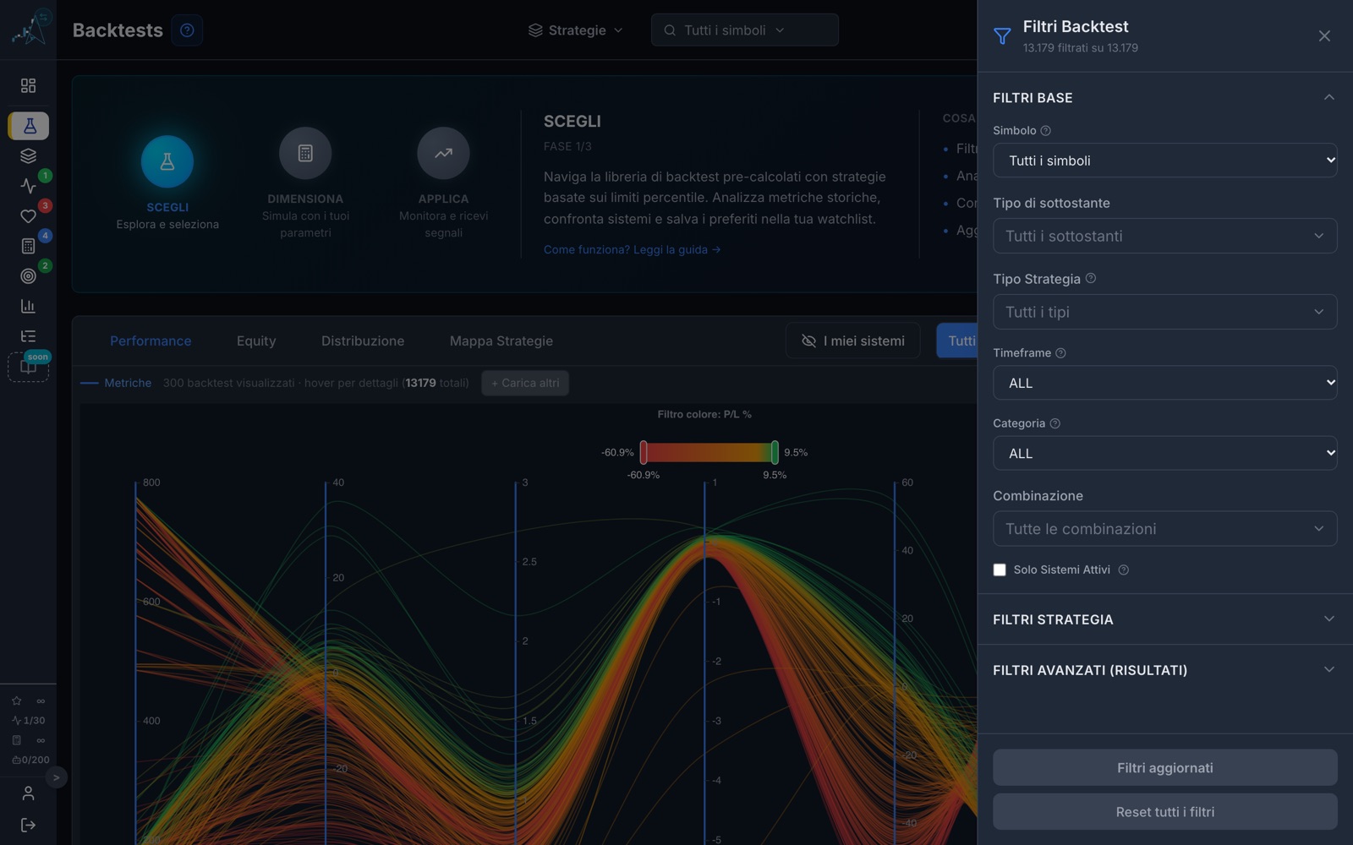The height and width of the screenshot is (845, 1353).
Task: Open the stacked layers sidebar icon
Action: tap(28, 156)
